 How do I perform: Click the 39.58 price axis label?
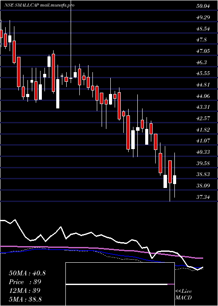(x=203, y=163)
